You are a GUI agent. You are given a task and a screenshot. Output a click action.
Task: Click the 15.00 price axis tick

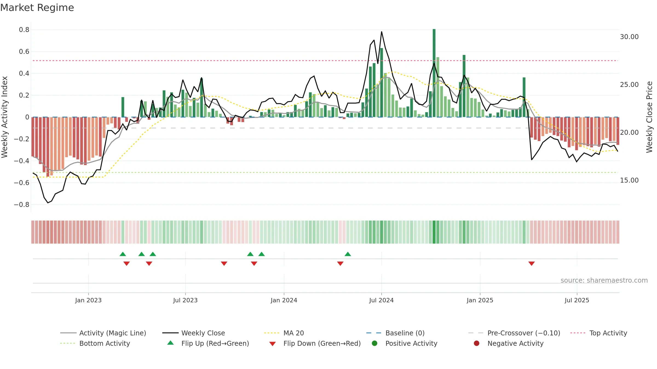coord(629,180)
